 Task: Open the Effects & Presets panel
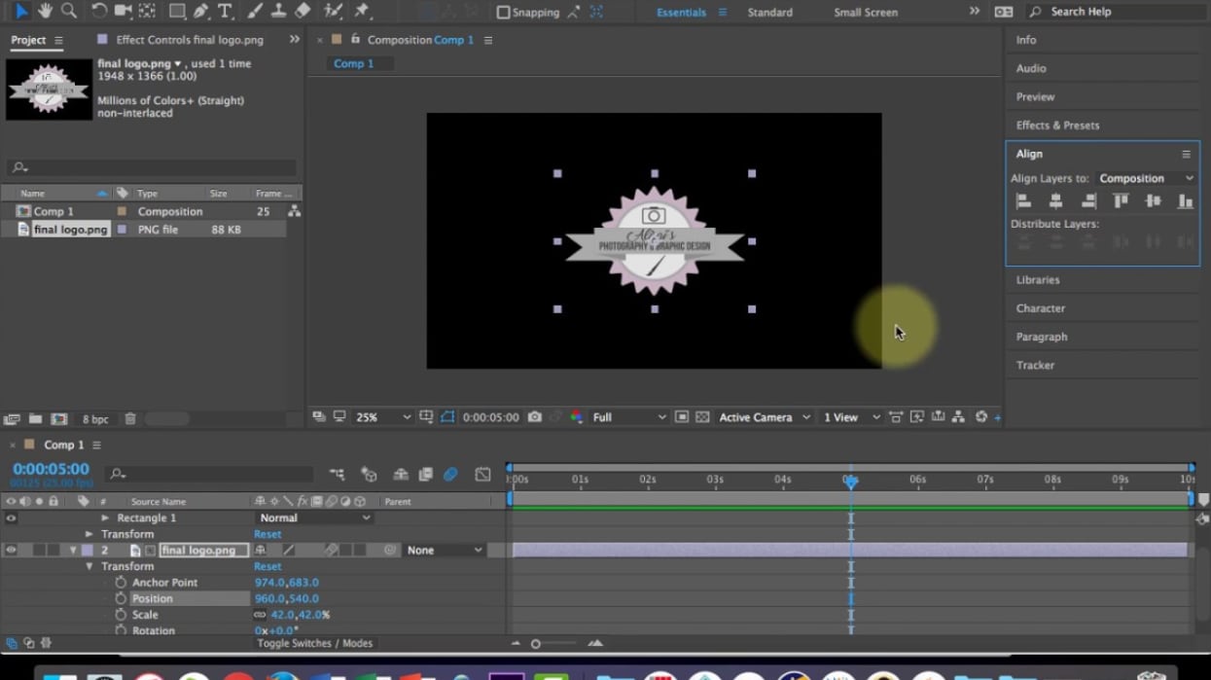1057,125
